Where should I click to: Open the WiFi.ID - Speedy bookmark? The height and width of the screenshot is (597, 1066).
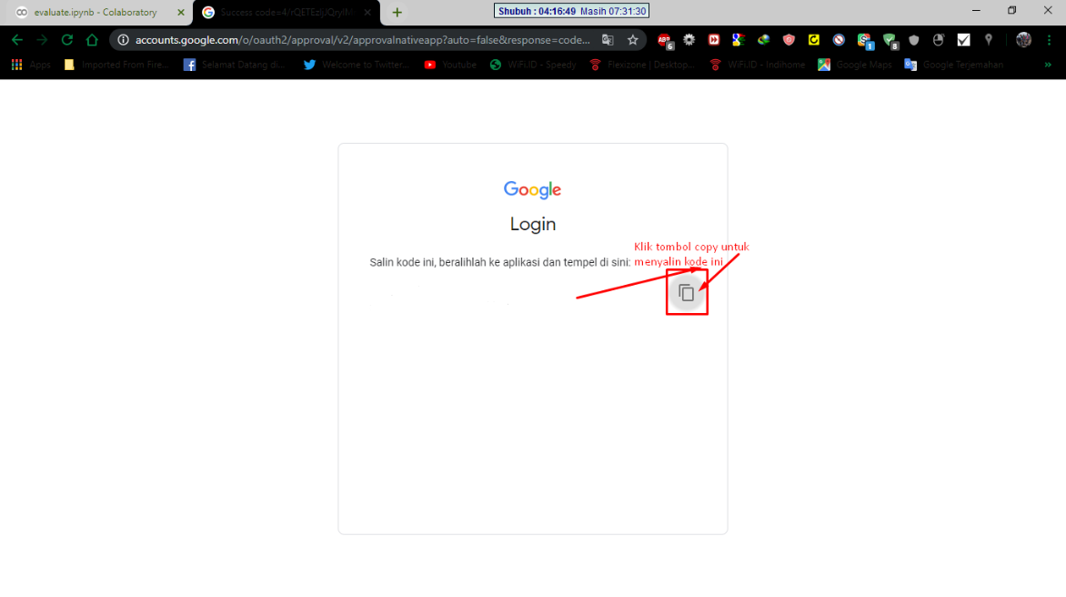click(x=533, y=65)
